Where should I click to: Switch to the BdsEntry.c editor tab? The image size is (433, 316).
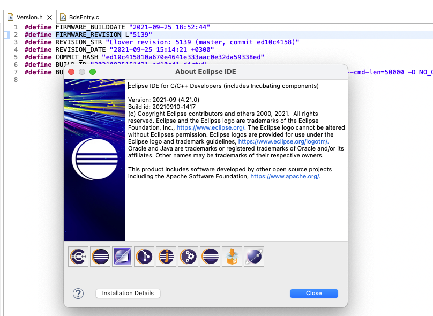point(79,17)
